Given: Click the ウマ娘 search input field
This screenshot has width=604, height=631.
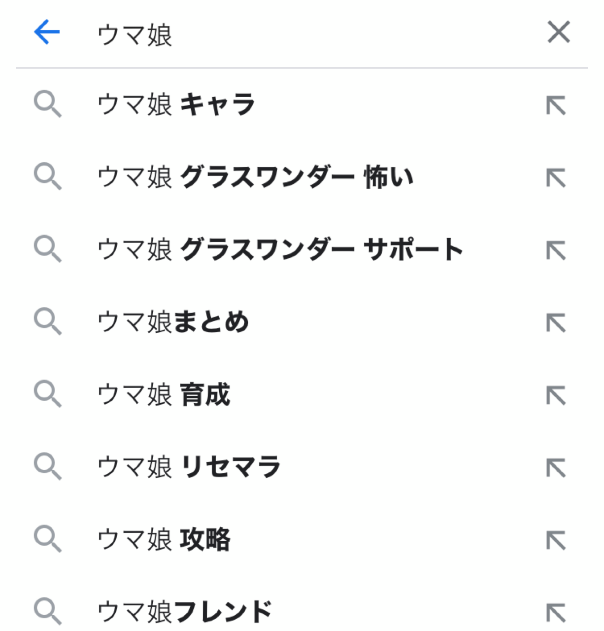Looking at the screenshot, I should tap(296, 35).
